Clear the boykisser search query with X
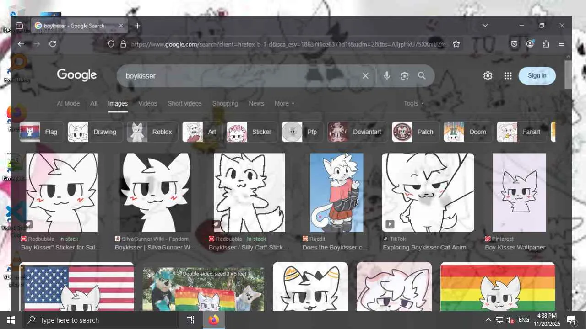This screenshot has height=329, width=586. [365, 76]
